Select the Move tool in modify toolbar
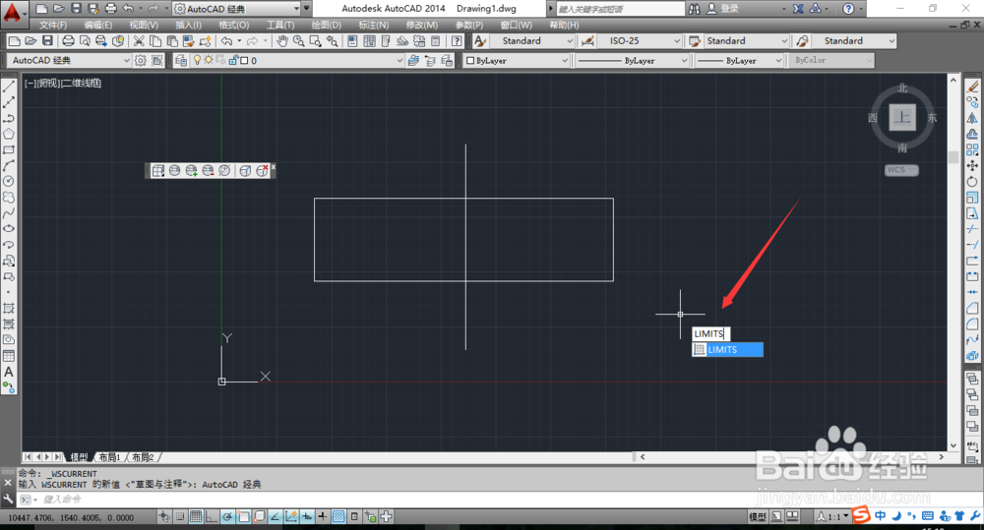984x530 pixels. [973, 165]
